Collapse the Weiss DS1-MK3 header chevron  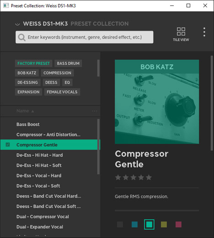(x=18, y=24)
